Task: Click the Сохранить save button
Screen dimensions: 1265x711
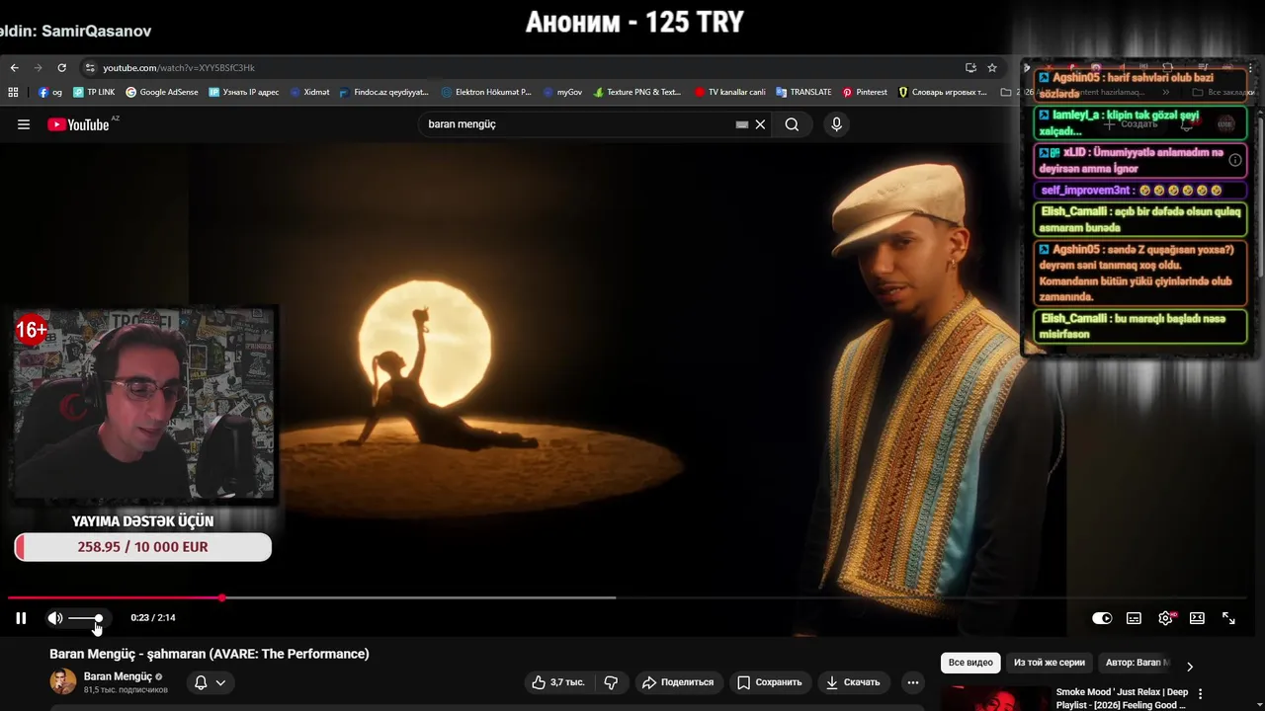Action: 769,682
